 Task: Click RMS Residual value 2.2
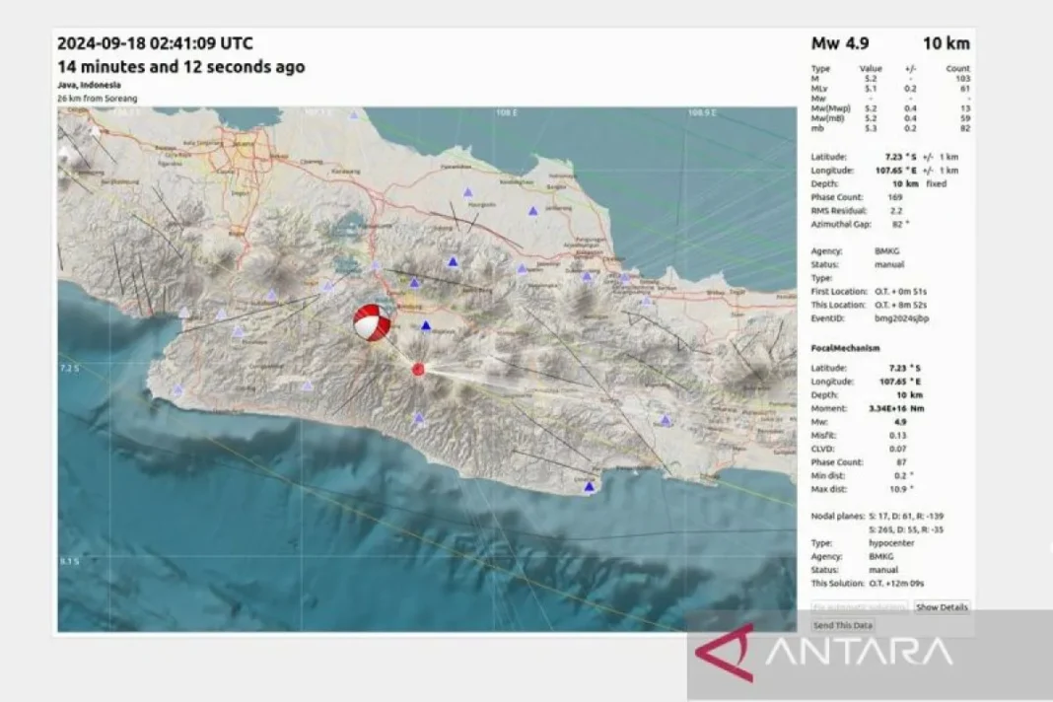click(896, 211)
